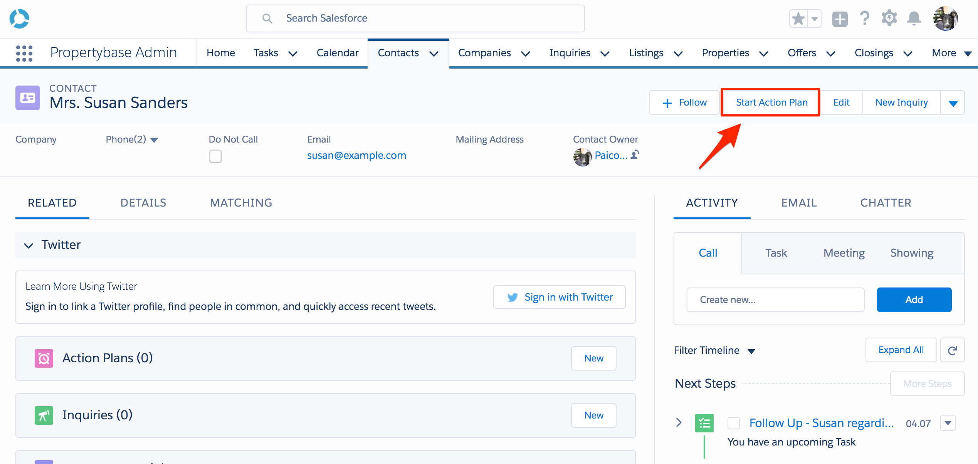The height and width of the screenshot is (464, 978).
Task: Open the Contacts tab dropdown chevron
Action: click(434, 54)
